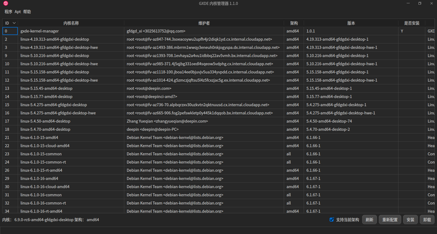Screen dimensions: 437x234
Task: Select linux-6.1.0-15-cloud-amd64 kernel name
Action: [45, 146]
